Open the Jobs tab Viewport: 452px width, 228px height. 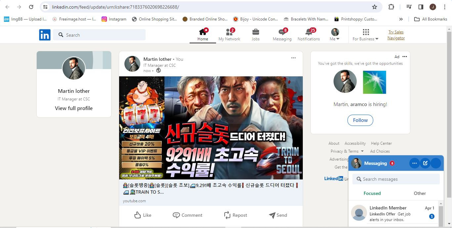[255, 35]
